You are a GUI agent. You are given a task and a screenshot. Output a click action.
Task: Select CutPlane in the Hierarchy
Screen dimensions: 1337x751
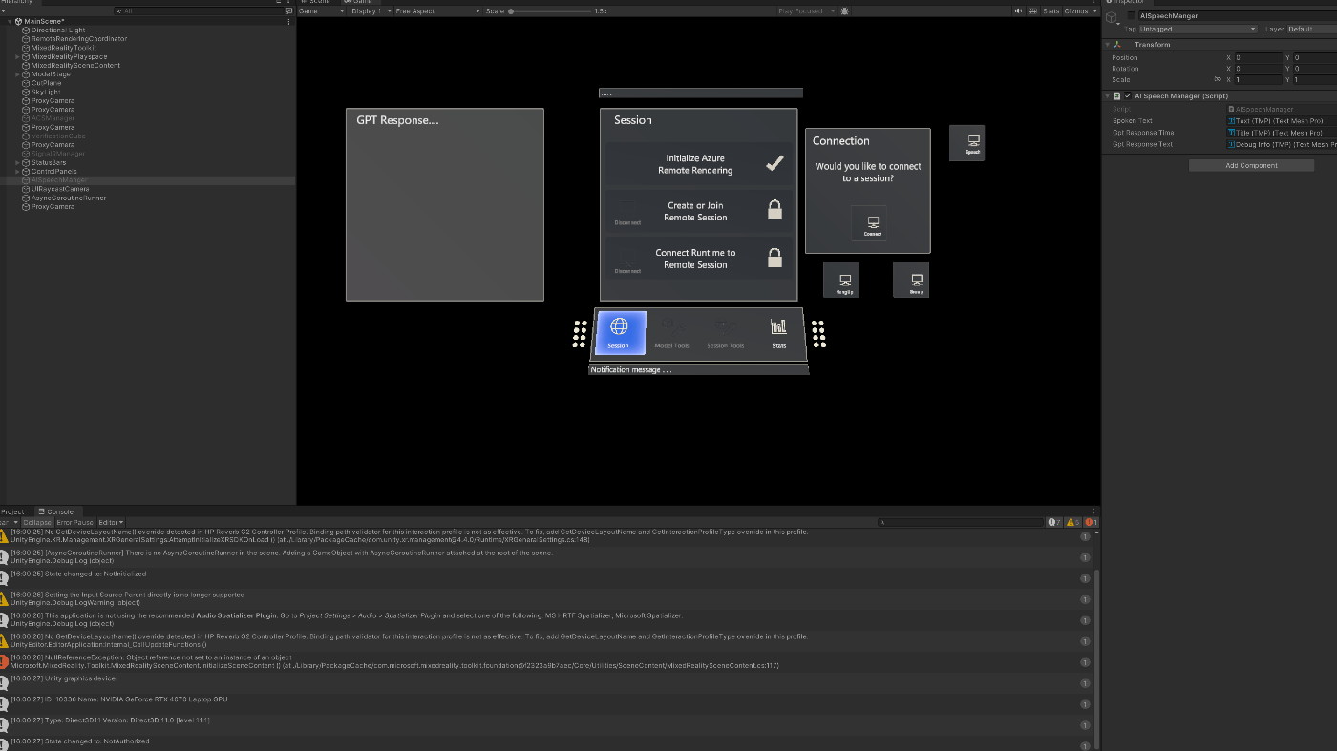click(x=47, y=83)
